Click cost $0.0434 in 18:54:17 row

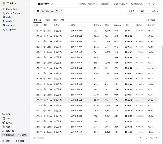tap(128, 132)
